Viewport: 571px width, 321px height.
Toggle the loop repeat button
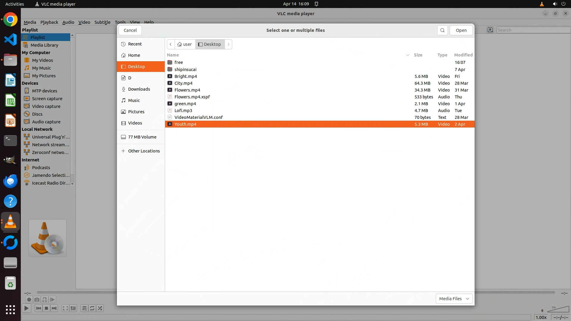pyautogui.click(x=92, y=308)
